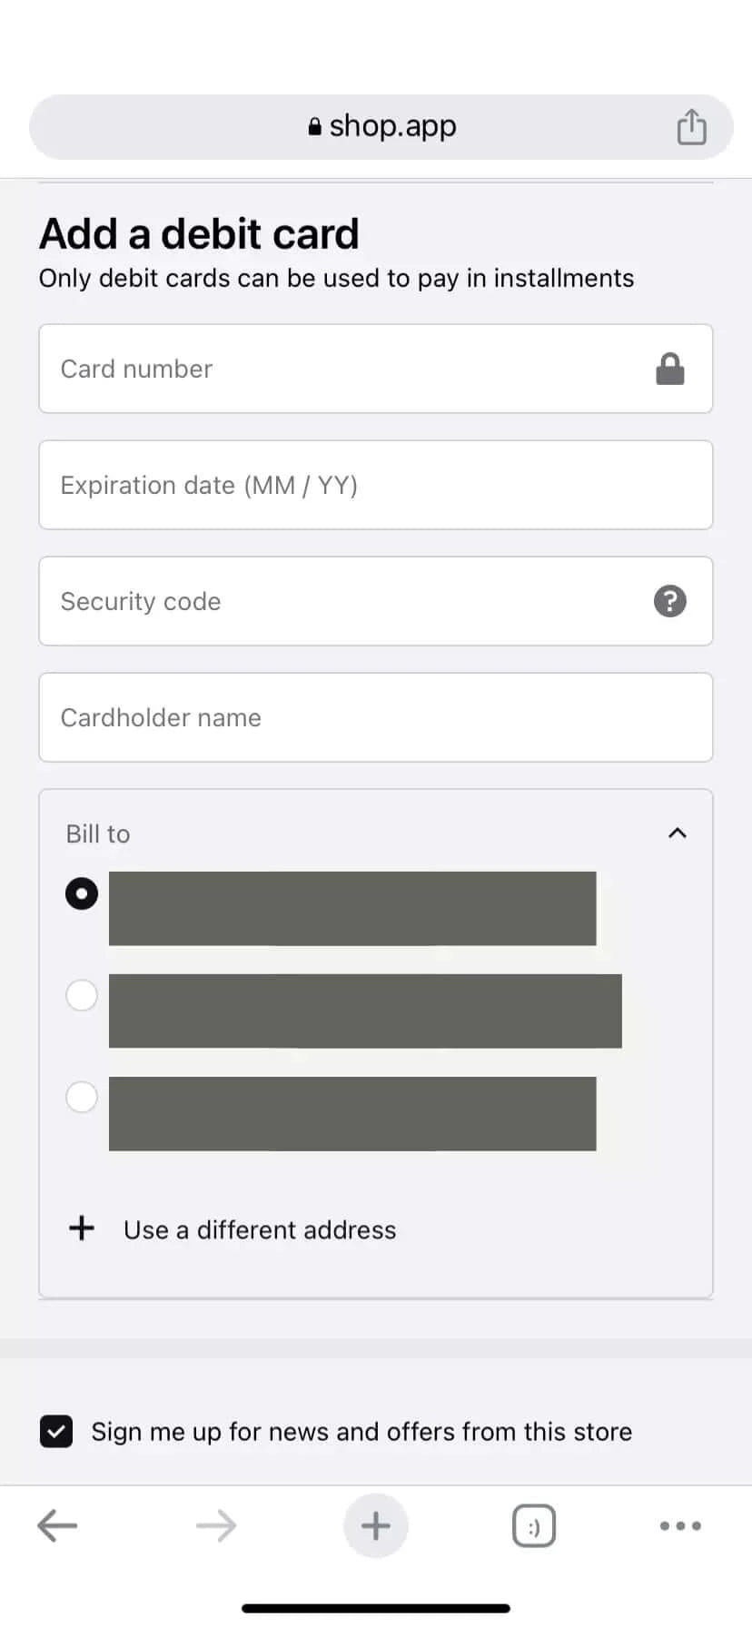Screen dimensions: 752x1627
Task: Collapse the Bill to section chevron
Action: click(x=678, y=833)
